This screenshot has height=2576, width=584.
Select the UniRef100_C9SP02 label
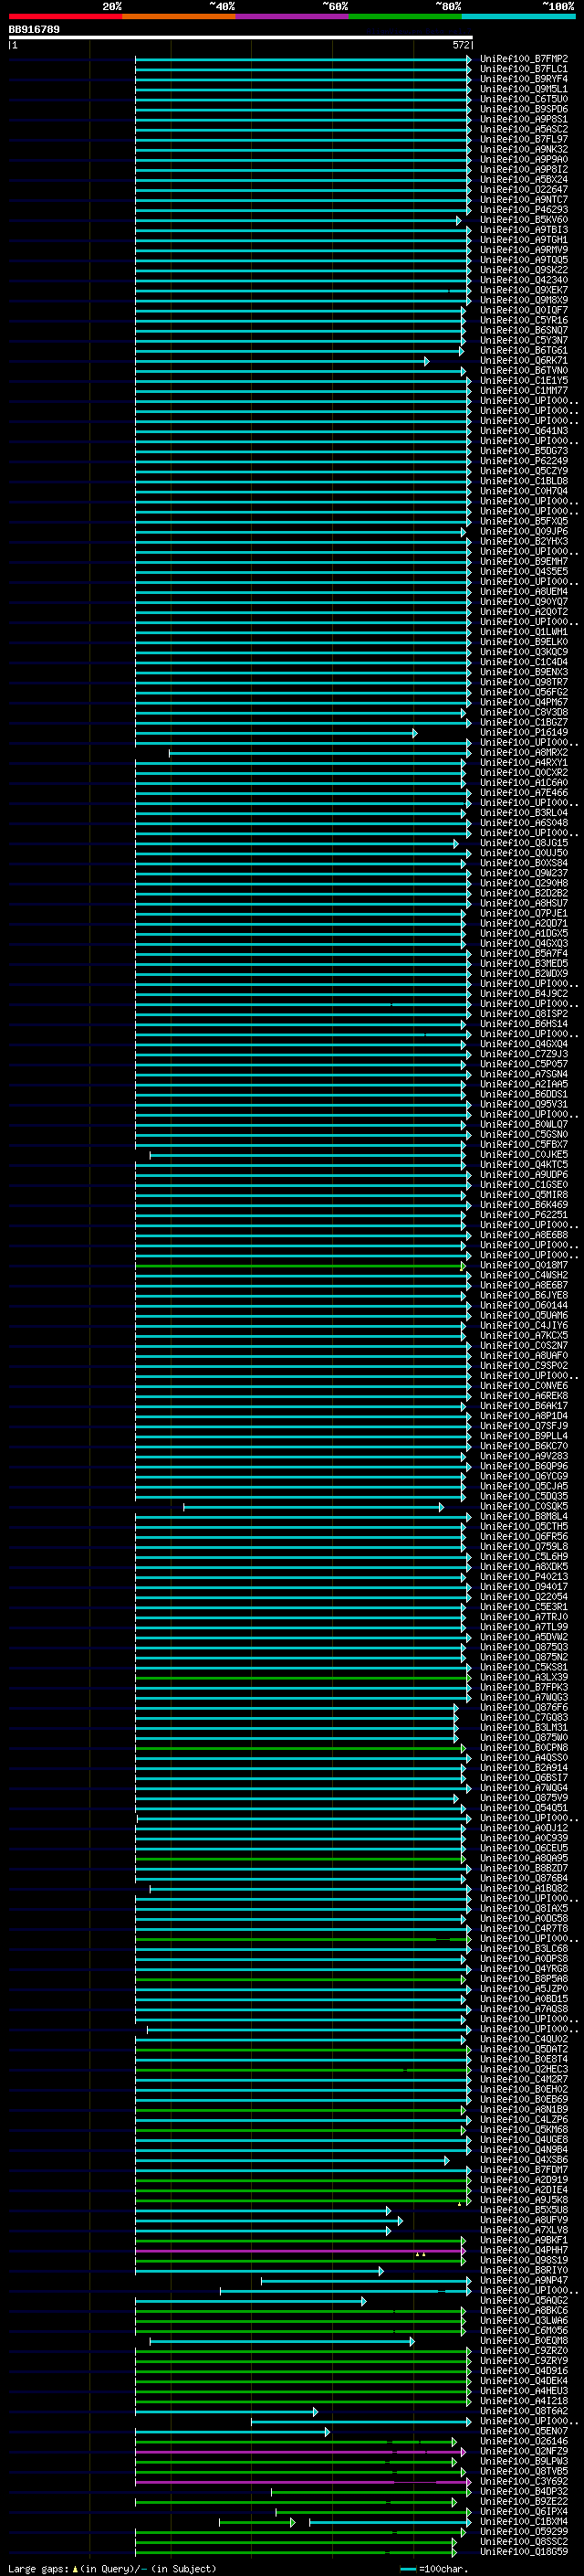[x=523, y=1366]
